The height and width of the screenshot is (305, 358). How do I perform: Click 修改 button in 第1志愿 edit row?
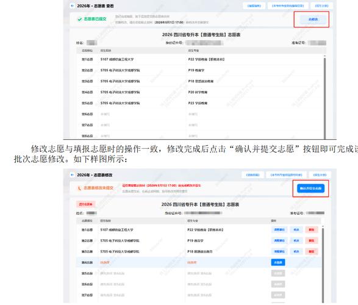(296, 229)
